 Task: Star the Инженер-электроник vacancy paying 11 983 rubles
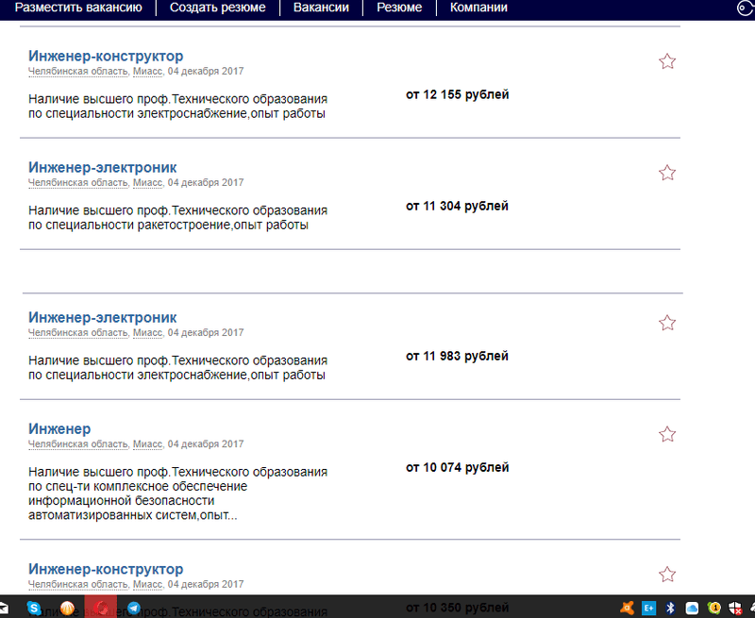coord(667,323)
